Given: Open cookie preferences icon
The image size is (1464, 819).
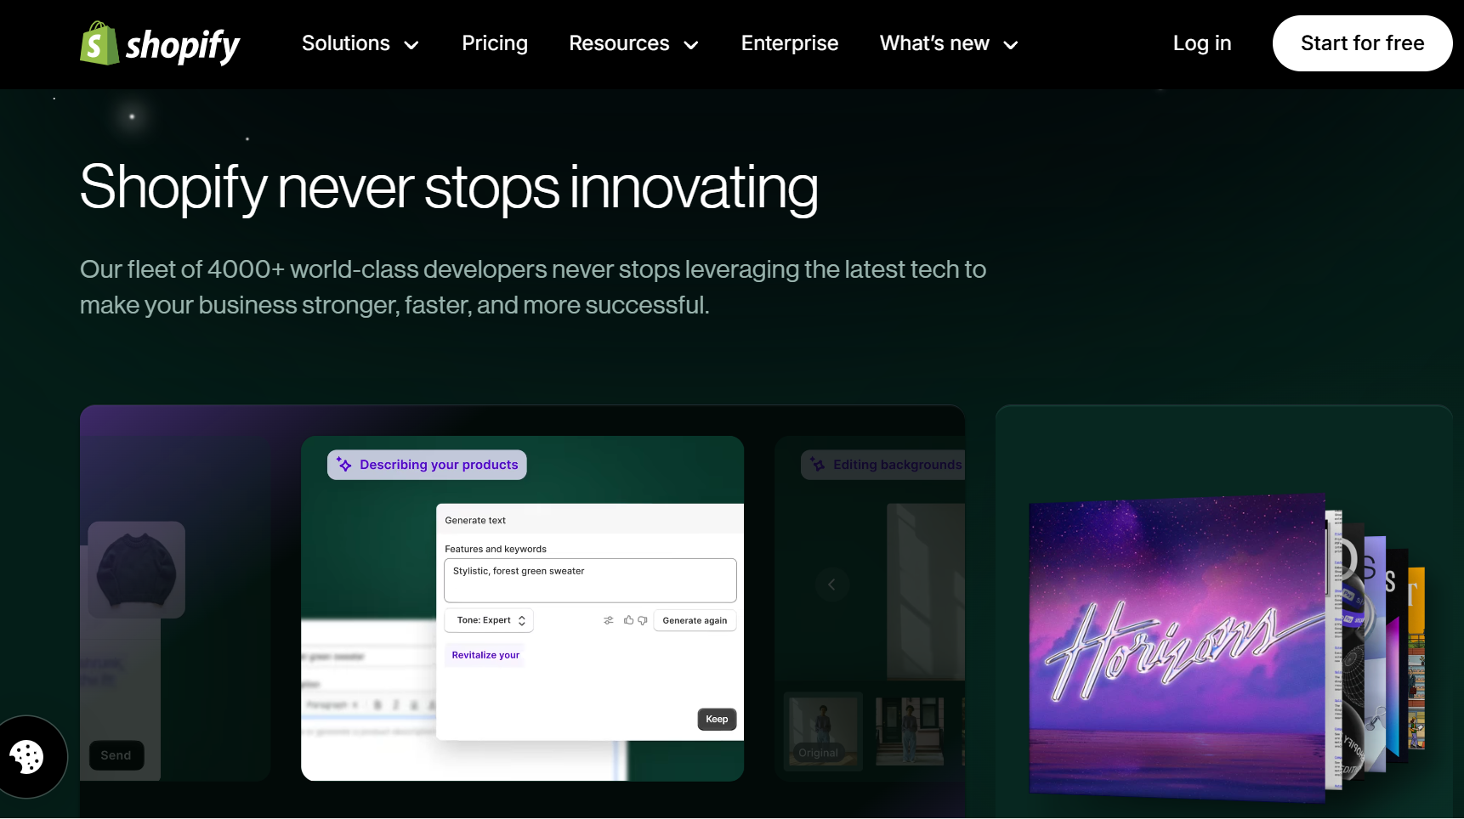Looking at the screenshot, I should click(27, 756).
